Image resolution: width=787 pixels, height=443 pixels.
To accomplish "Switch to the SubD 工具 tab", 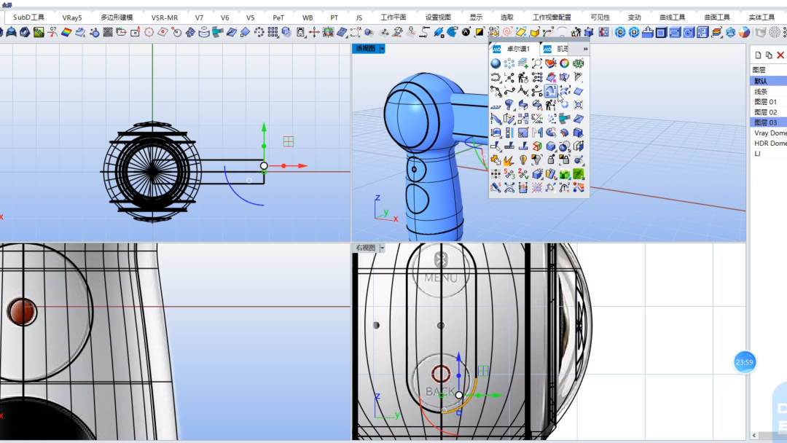I will click(x=28, y=17).
